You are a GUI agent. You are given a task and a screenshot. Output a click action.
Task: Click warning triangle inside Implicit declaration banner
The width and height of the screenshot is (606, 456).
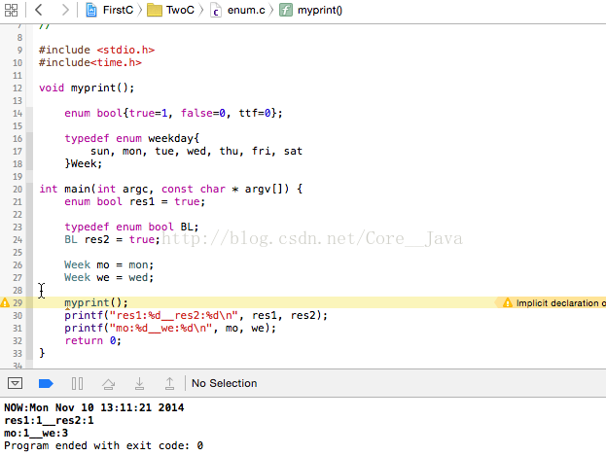[x=508, y=303]
